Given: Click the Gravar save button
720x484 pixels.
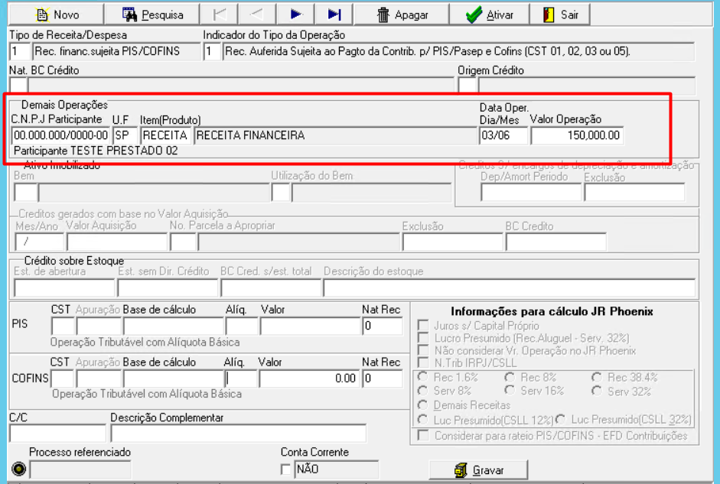Looking at the screenshot, I should [x=478, y=470].
